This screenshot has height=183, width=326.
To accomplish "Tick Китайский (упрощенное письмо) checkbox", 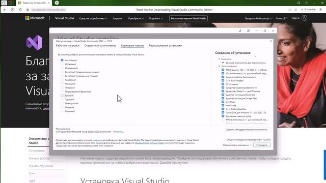I will pyautogui.click(x=62, y=76).
